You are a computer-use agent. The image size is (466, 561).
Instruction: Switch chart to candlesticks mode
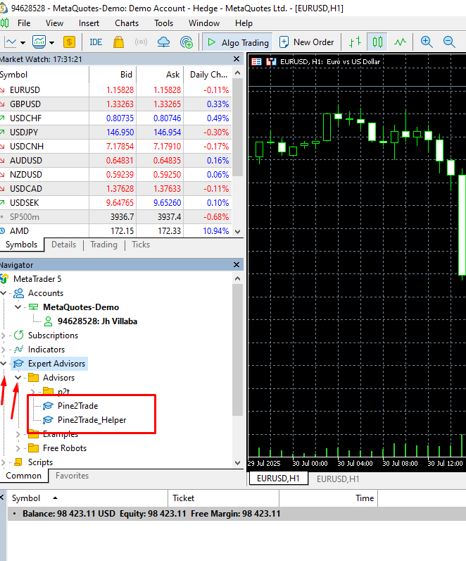(x=378, y=42)
